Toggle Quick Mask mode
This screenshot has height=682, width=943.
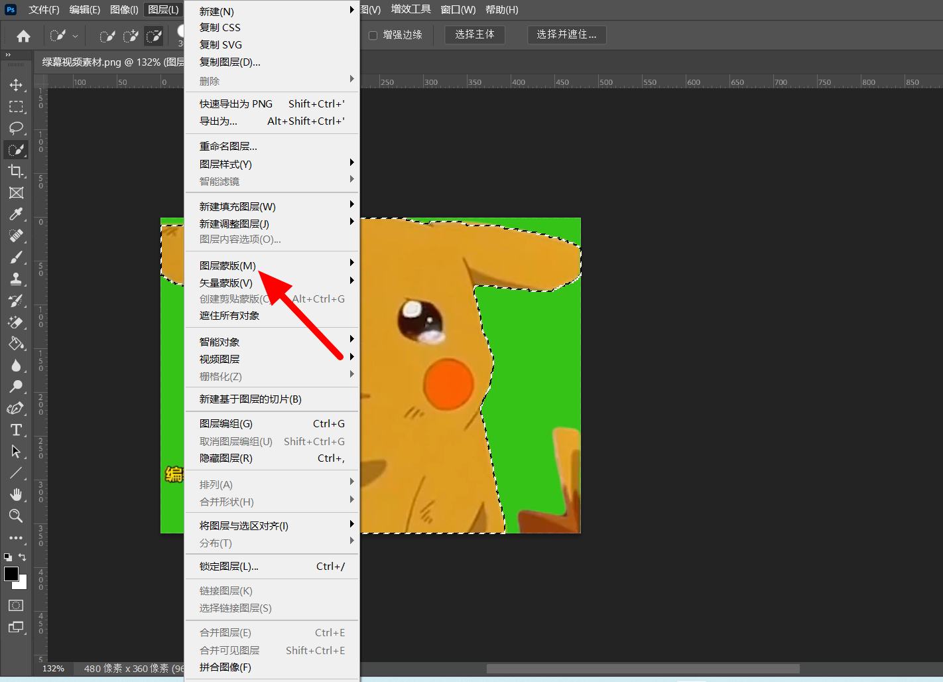pos(16,605)
